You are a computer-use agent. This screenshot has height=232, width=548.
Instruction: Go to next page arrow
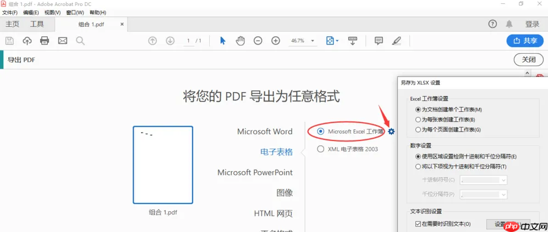pos(170,41)
